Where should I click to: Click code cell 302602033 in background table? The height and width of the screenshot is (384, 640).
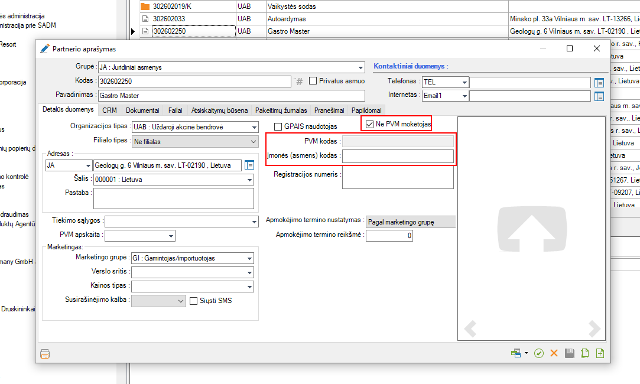pyautogui.click(x=194, y=19)
